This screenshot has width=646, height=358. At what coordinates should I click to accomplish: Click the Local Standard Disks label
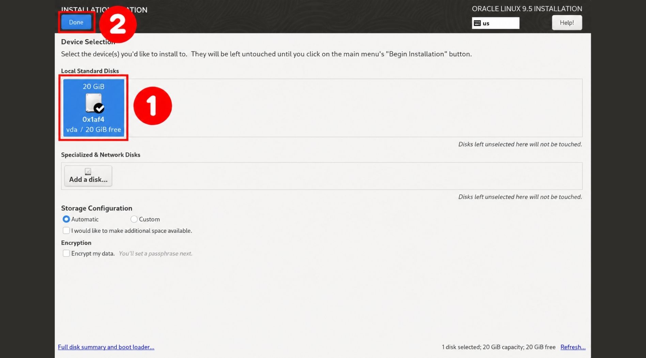pos(90,71)
